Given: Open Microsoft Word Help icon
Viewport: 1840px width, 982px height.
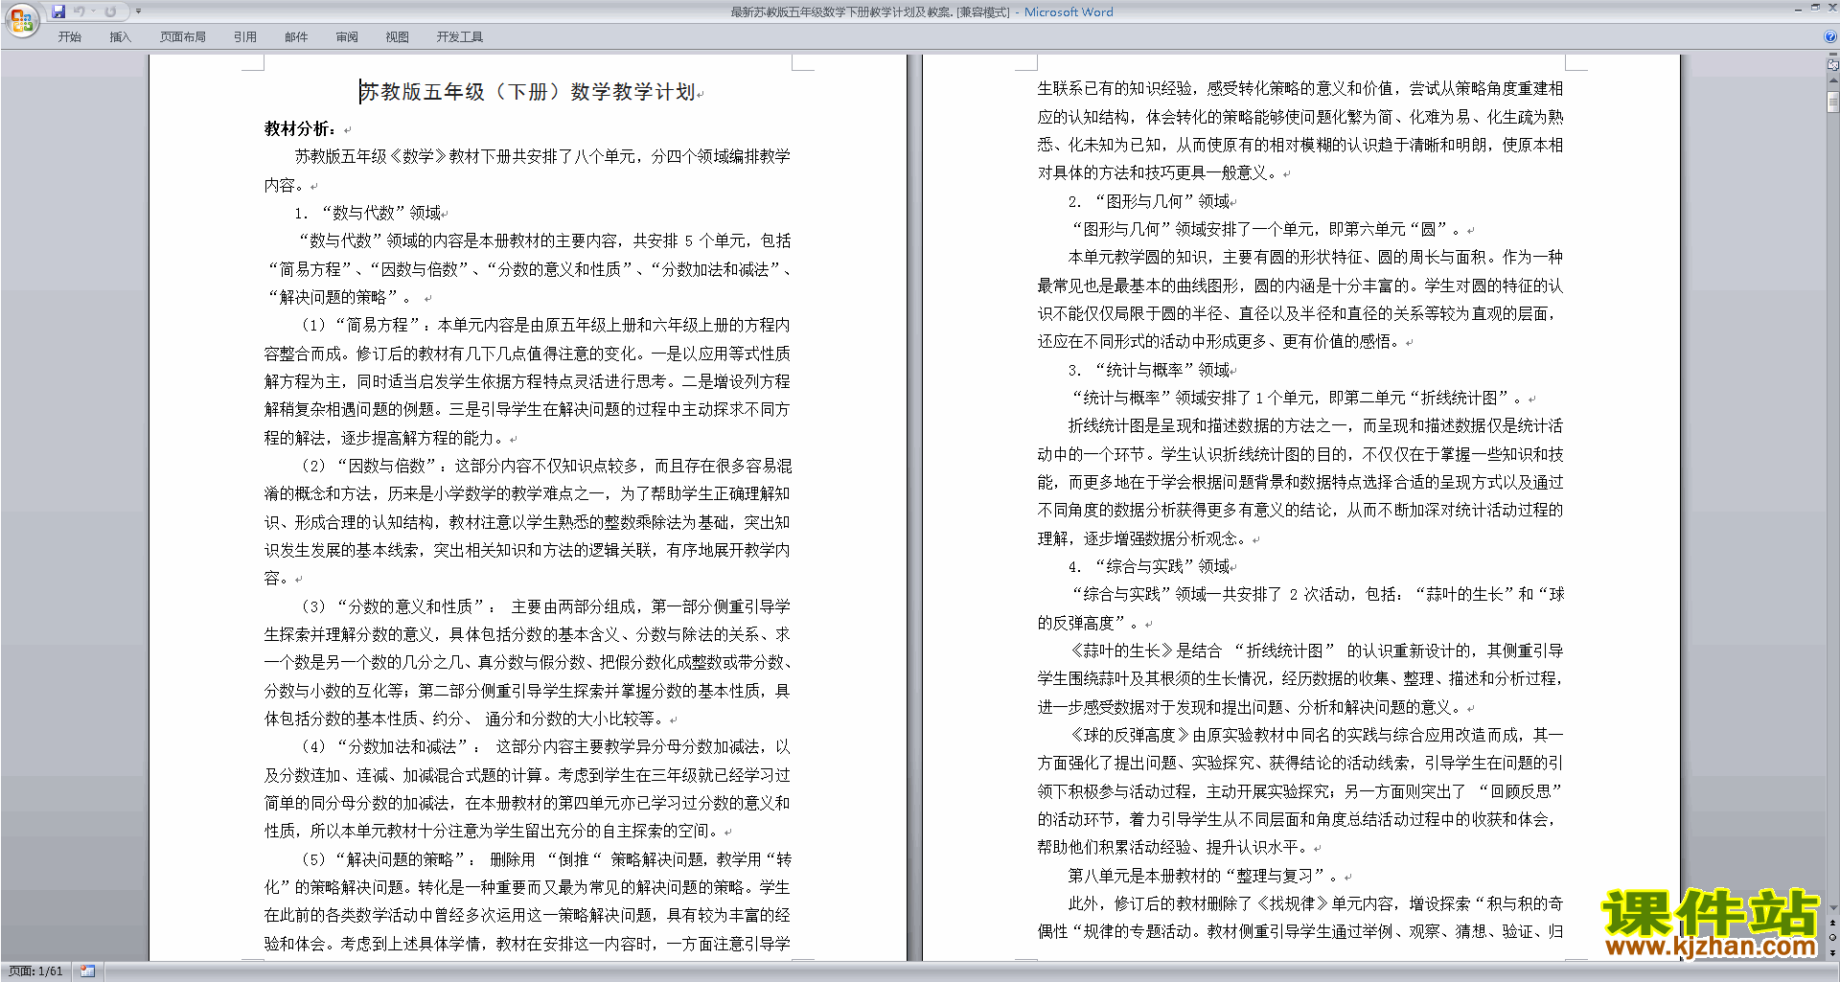Looking at the screenshot, I should 1830,37.
